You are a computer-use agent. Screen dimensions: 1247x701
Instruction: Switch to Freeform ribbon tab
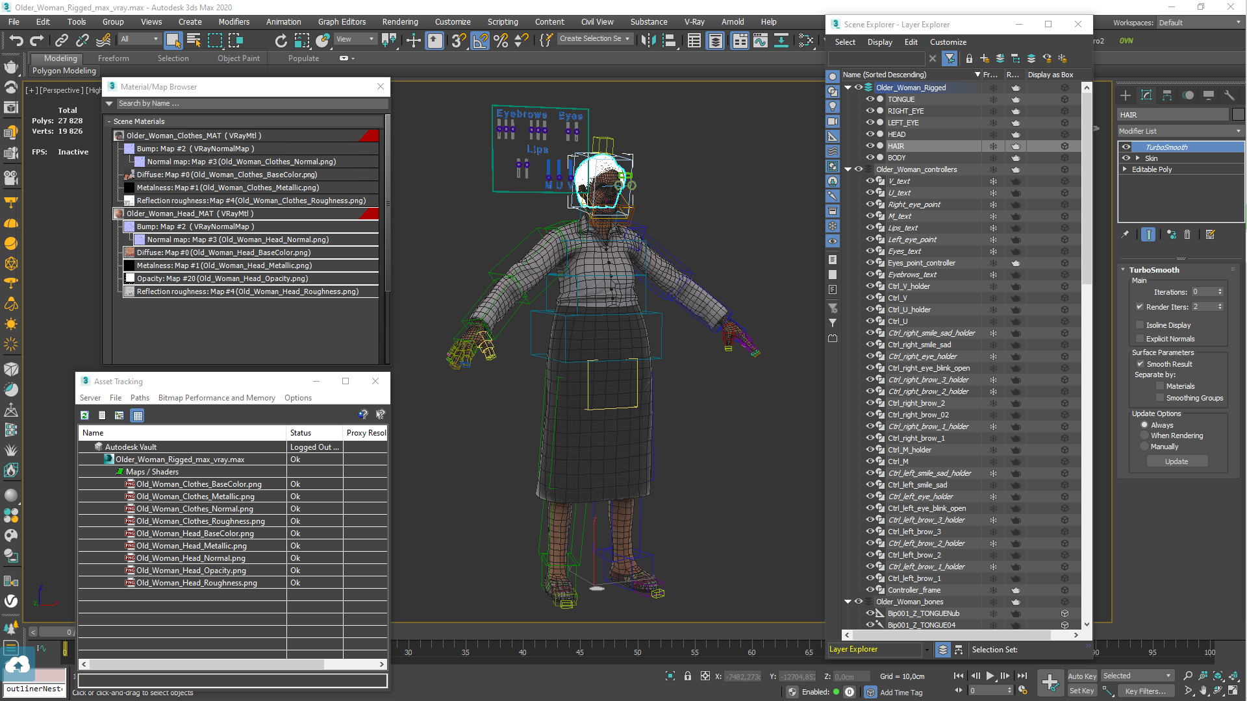(114, 58)
